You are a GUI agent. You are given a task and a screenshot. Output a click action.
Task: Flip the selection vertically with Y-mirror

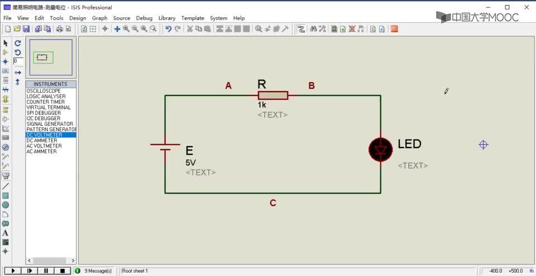[x=18, y=82]
